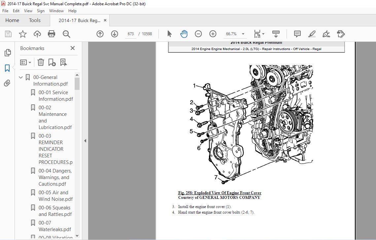Screen dimensions: 376x240
Task: Click the total page count 10598
Action: (x=147, y=34)
